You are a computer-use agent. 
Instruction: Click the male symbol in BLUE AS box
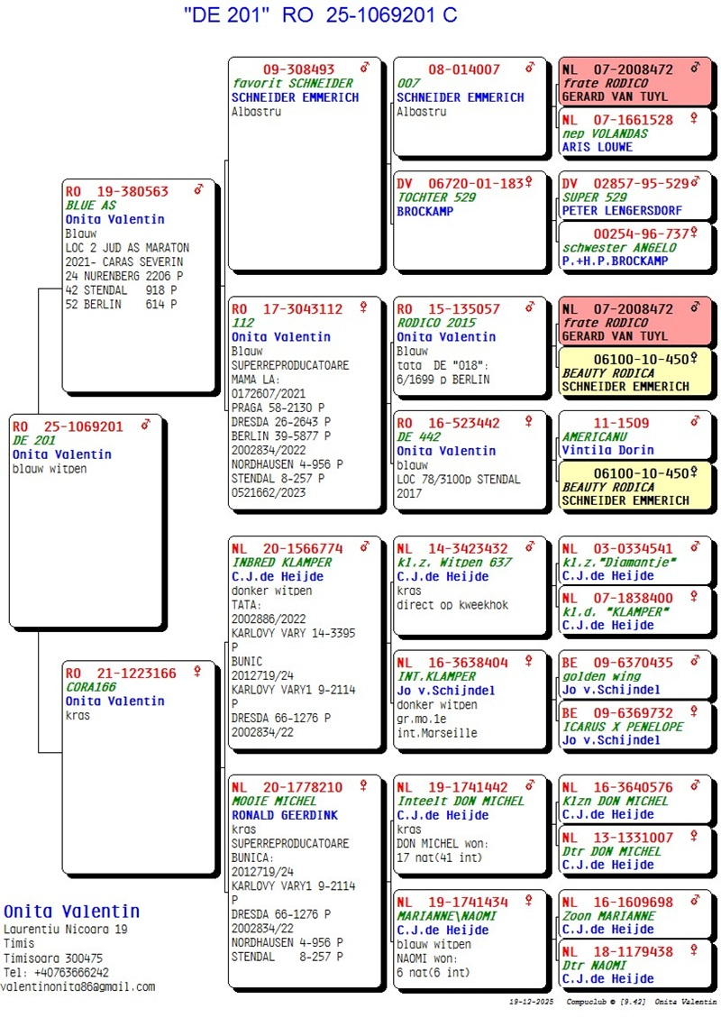point(198,191)
